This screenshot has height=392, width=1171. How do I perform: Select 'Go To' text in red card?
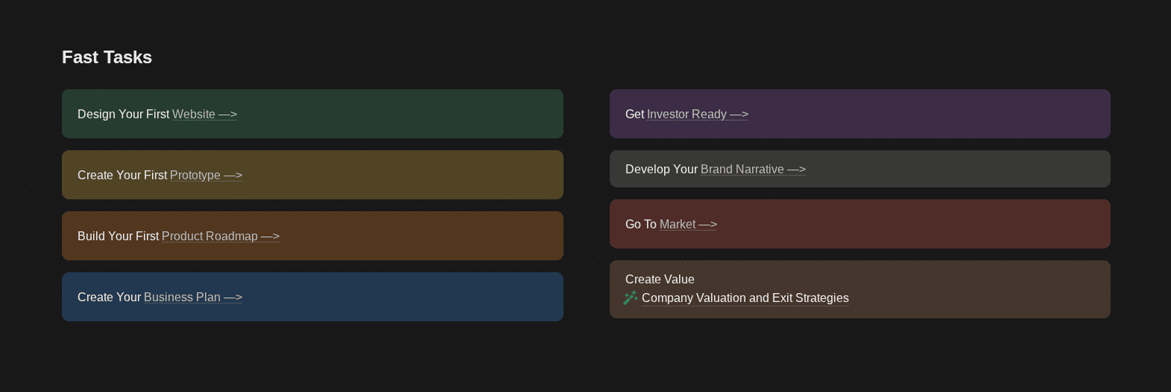[640, 225]
